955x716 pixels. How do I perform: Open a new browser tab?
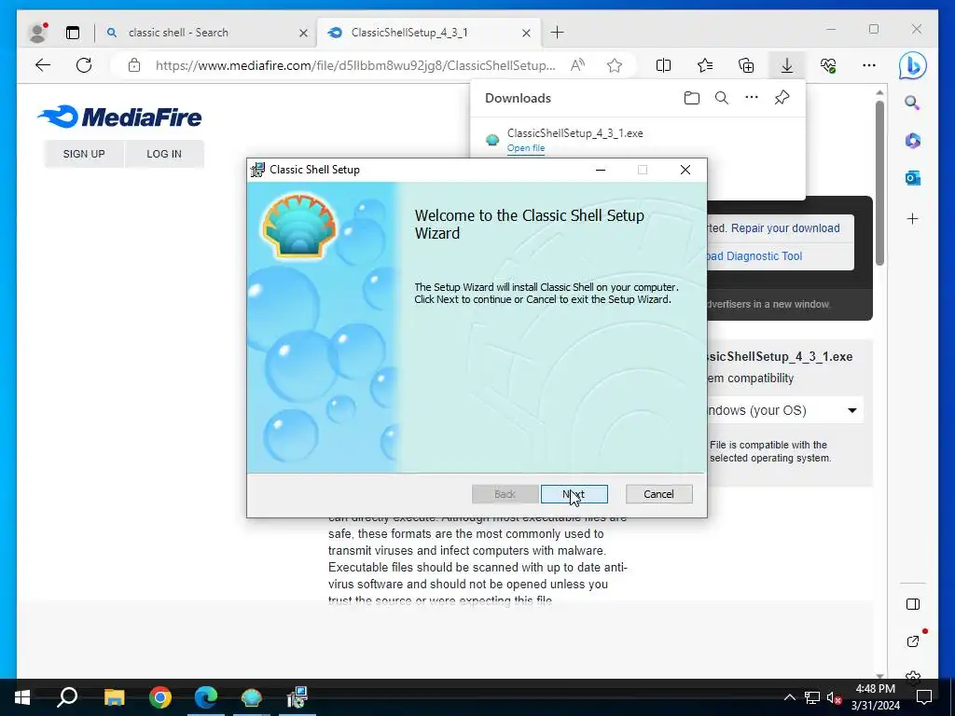[x=558, y=33]
